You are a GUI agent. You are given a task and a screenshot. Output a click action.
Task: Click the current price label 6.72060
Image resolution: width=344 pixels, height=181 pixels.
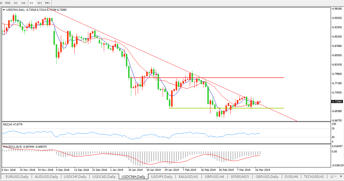[337, 102]
